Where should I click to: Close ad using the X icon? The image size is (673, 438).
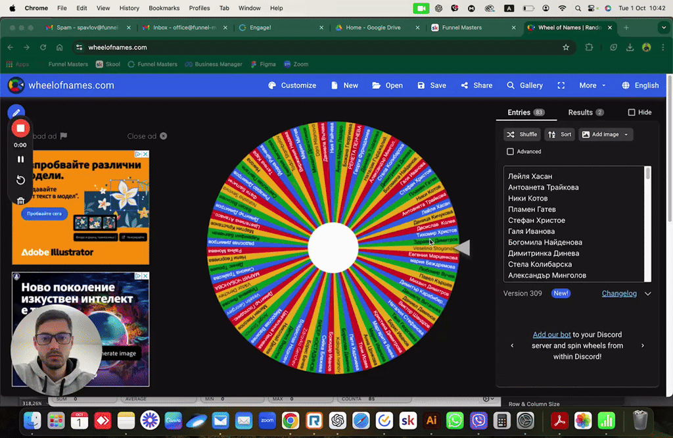tap(164, 136)
